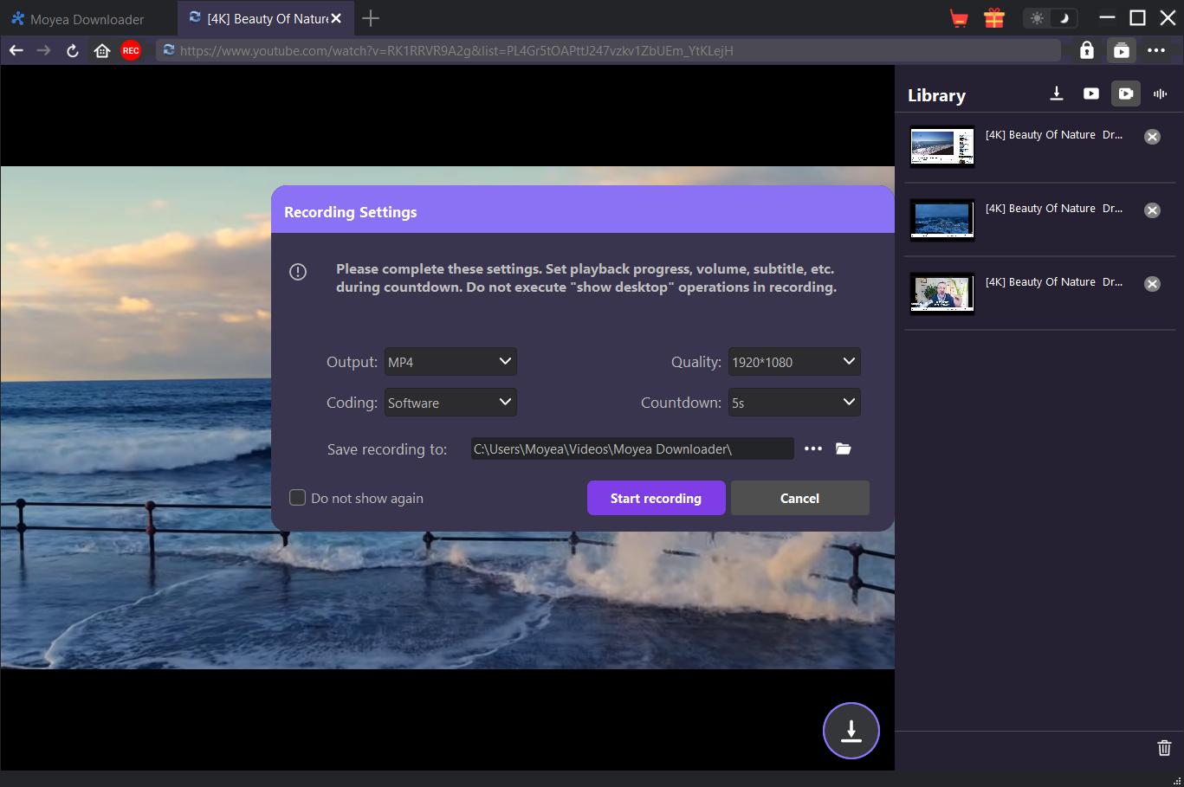Open recorded videos view in Library
This screenshot has height=787, width=1184.
tap(1125, 94)
